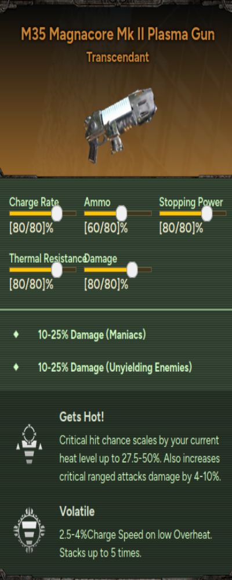Click the Ammo [60/80]% value
232x580 pixels.
click(x=106, y=229)
